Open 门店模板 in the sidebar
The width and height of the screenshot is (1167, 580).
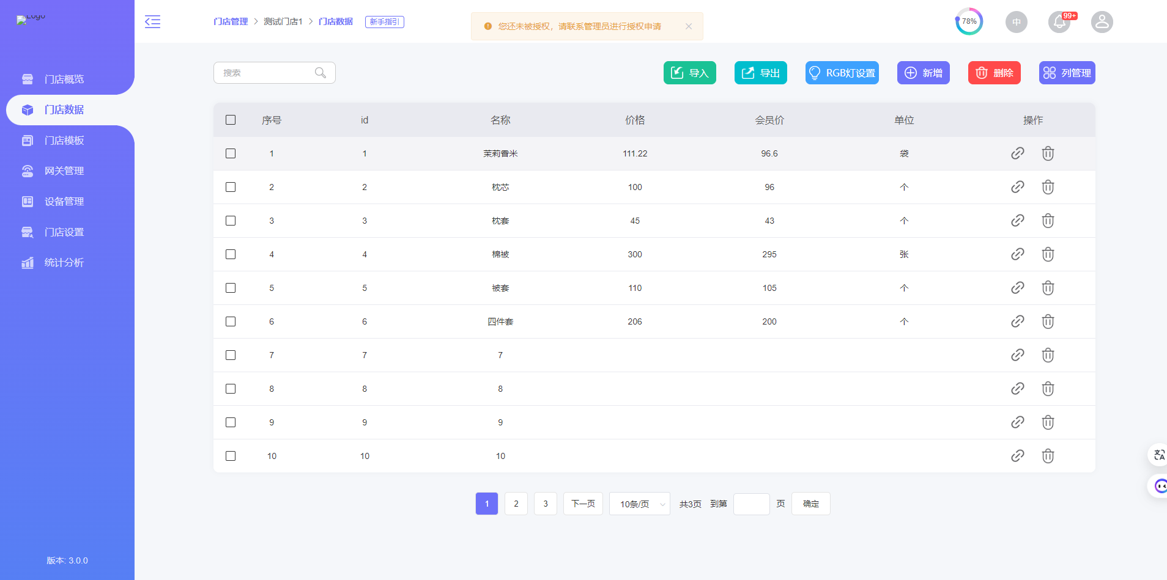[x=64, y=141]
